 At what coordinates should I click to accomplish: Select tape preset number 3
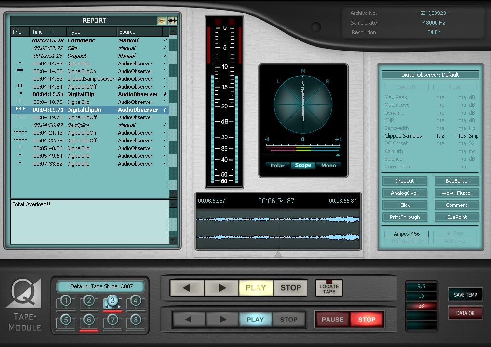[x=112, y=302]
